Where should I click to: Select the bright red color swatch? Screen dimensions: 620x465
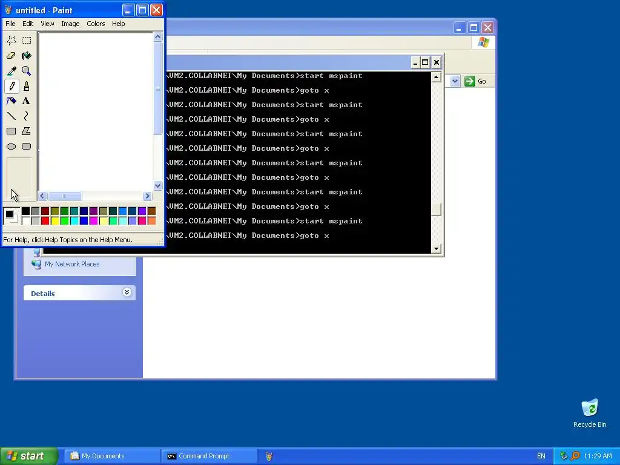[45, 220]
